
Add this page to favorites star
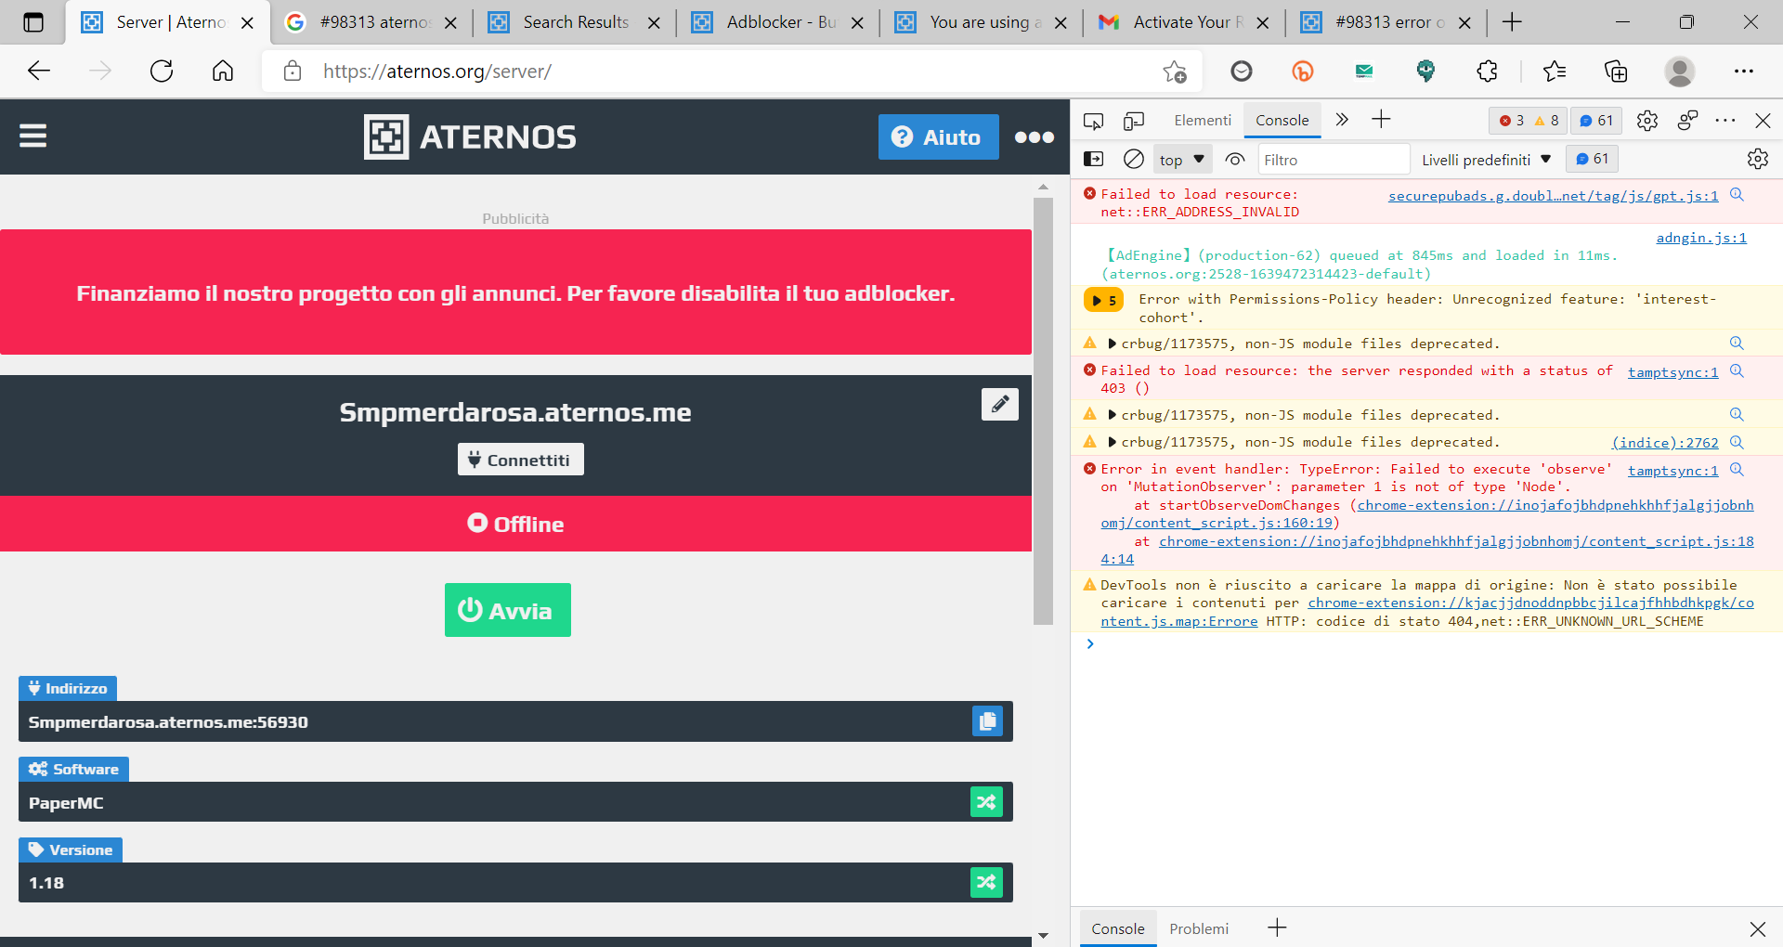pos(1175,71)
